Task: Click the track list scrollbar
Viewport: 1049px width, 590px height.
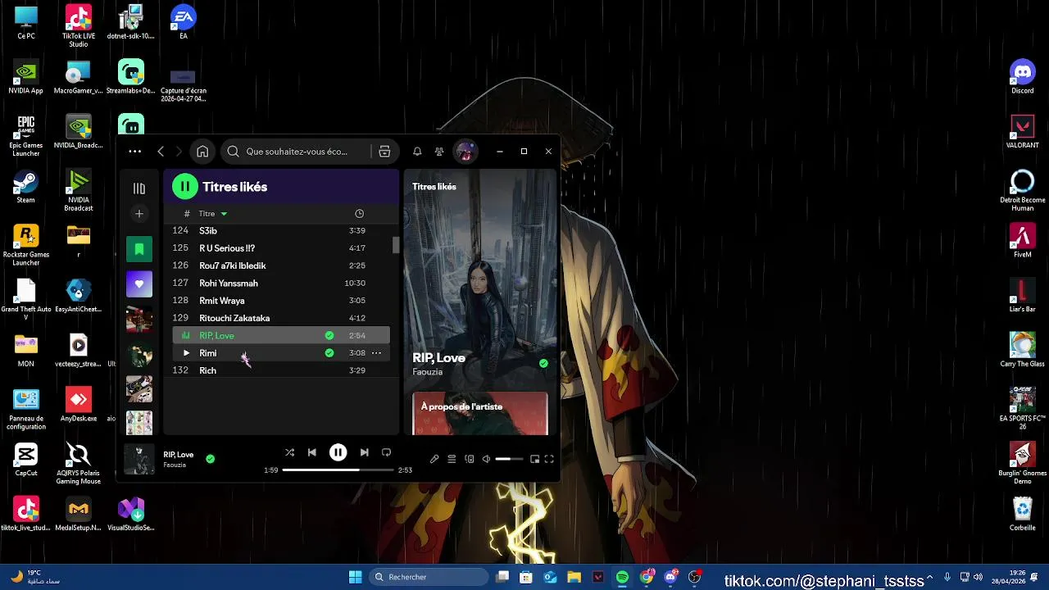Action: (x=396, y=245)
